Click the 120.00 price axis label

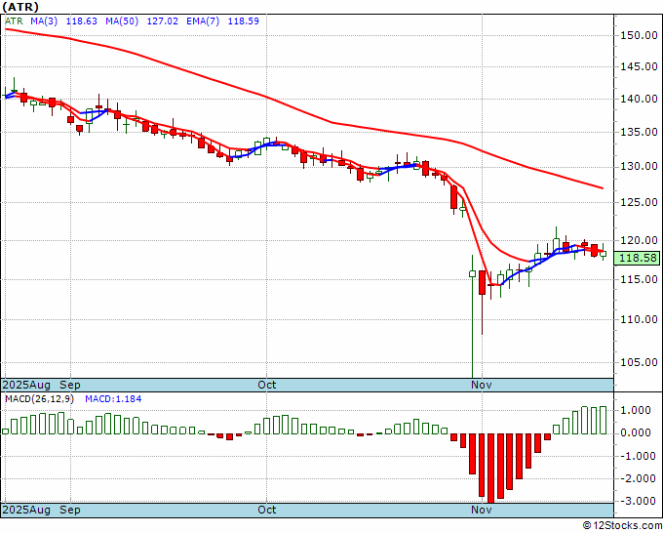[639, 240]
